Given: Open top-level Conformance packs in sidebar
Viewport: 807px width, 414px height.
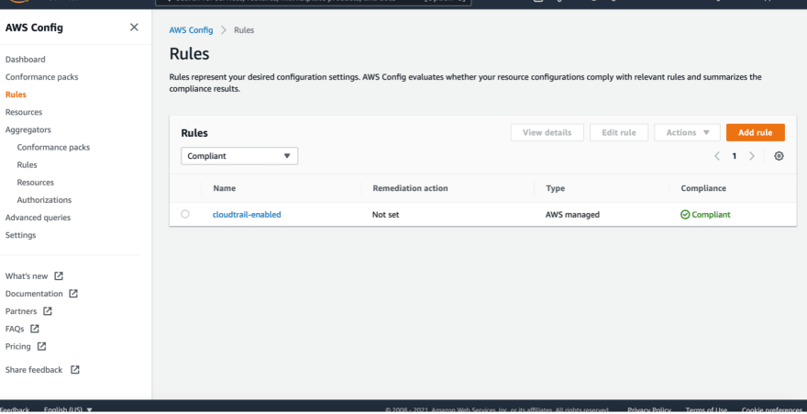Looking at the screenshot, I should click(x=41, y=77).
